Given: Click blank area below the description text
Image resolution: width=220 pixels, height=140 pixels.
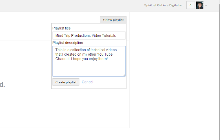Looking at the screenshot, I should tap(89, 69).
